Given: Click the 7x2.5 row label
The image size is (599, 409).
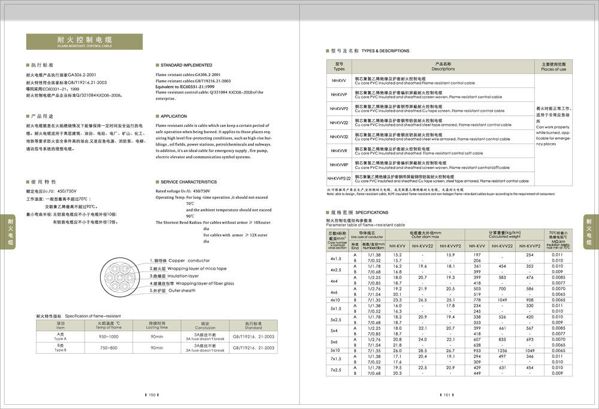Looking at the screenshot, I should pyautogui.click(x=336, y=370).
